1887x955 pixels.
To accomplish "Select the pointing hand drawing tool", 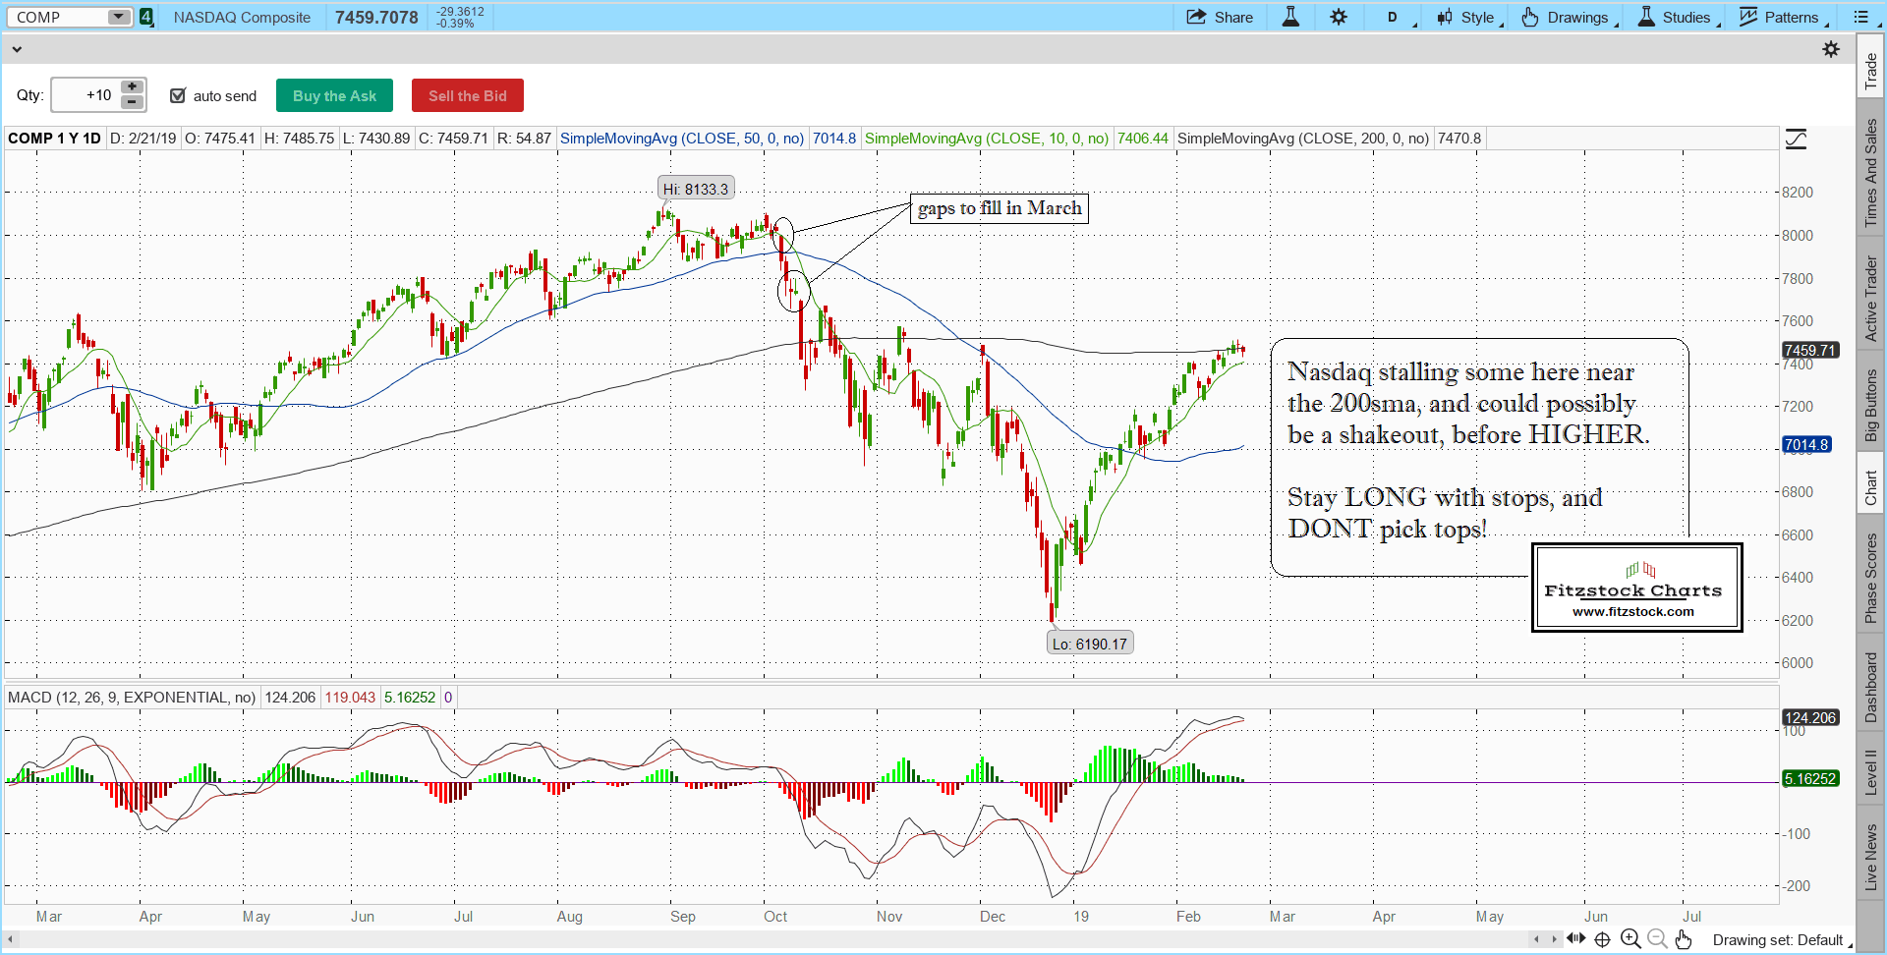I will 1684,939.
